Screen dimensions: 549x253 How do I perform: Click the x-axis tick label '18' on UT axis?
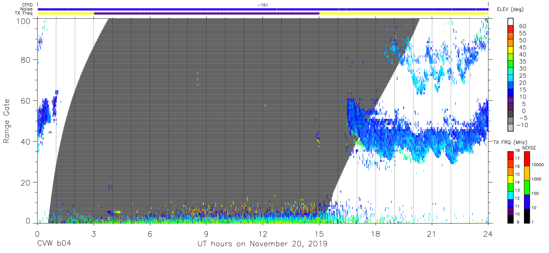pyautogui.click(x=376, y=233)
